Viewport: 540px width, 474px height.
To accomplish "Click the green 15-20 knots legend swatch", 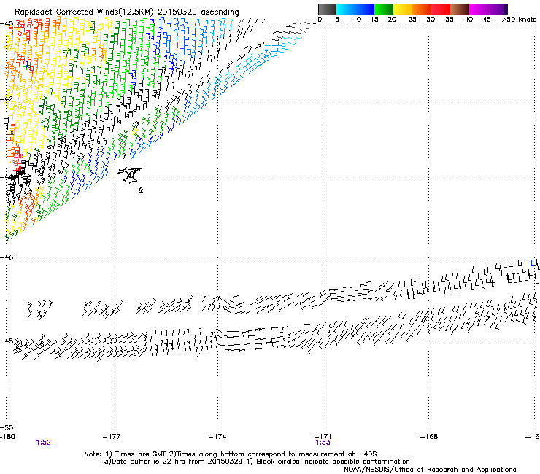I will coord(384,9).
